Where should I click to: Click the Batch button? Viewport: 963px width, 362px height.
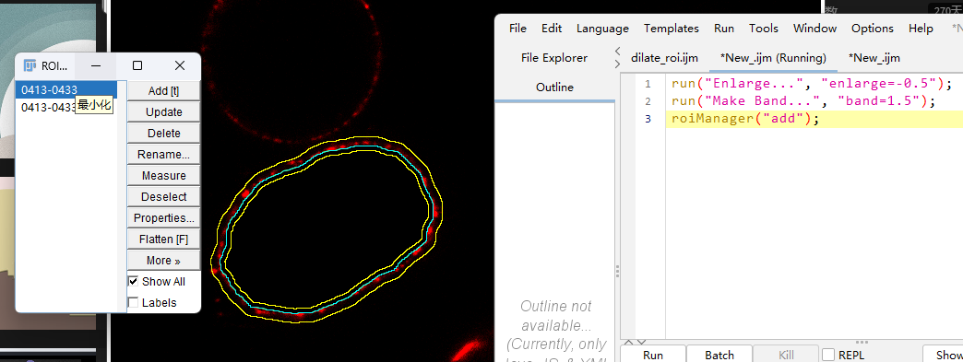719,355
